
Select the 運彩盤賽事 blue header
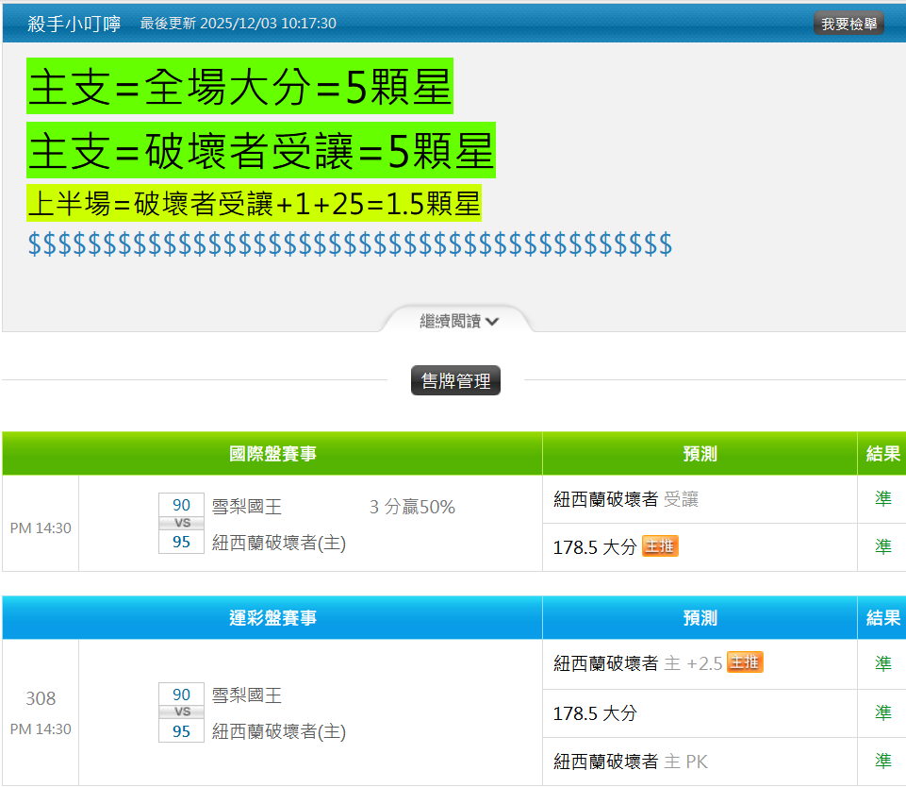click(x=272, y=618)
